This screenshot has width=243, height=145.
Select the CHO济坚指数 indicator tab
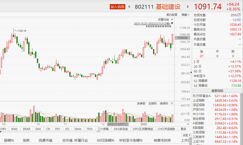tap(166, 129)
